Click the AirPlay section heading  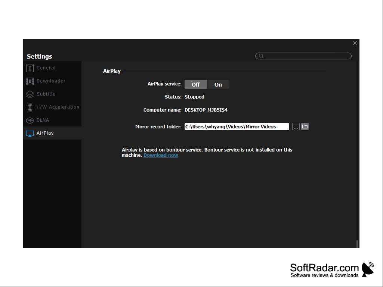(x=112, y=71)
